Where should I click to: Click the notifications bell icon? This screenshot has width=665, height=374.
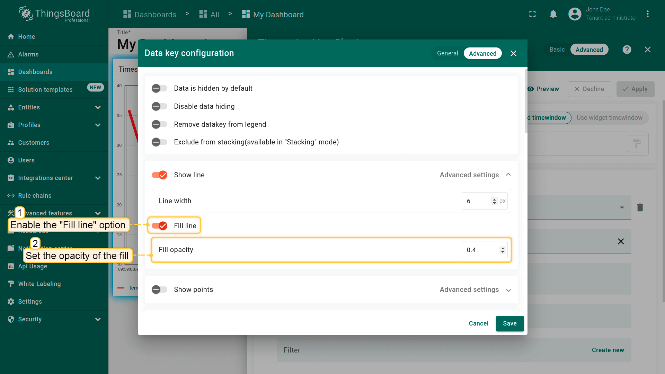pos(553,14)
